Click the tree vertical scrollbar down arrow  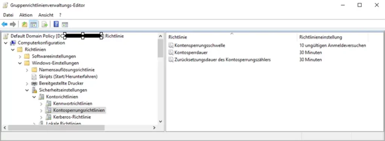coord(161,121)
